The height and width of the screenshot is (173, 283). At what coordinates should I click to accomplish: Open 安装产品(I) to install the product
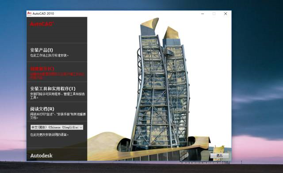(x=42, y=50)
